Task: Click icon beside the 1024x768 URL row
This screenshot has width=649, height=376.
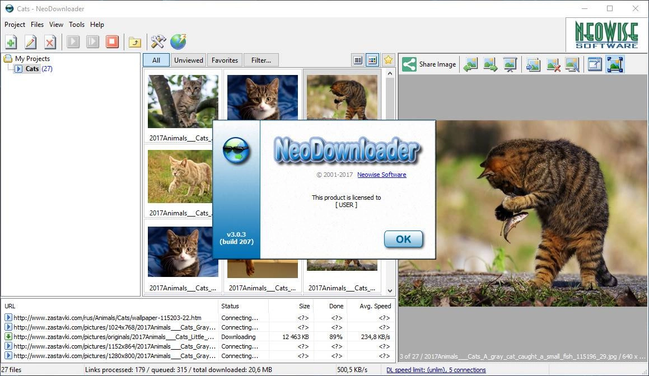Action: 8,327
